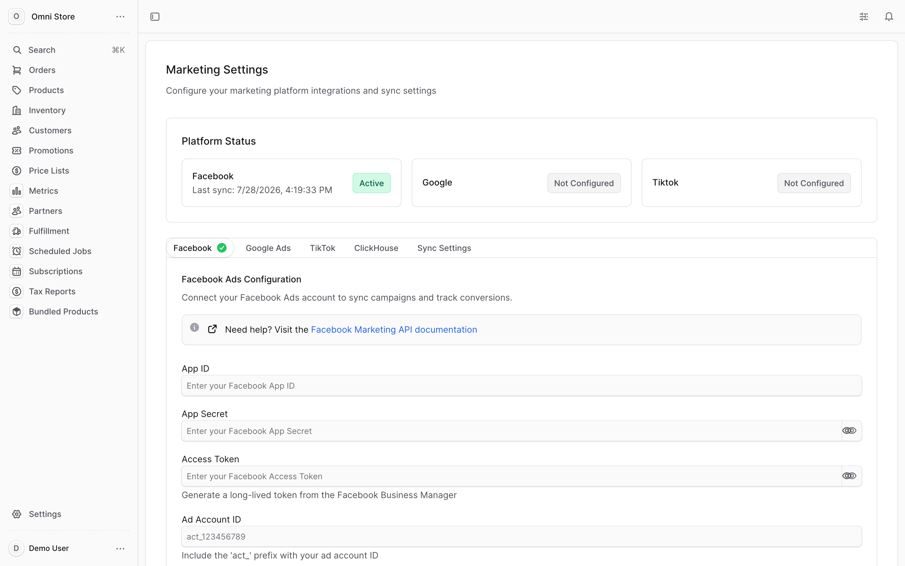
Task: Click the Settings gear icon
Action: [x=17, y=514]
